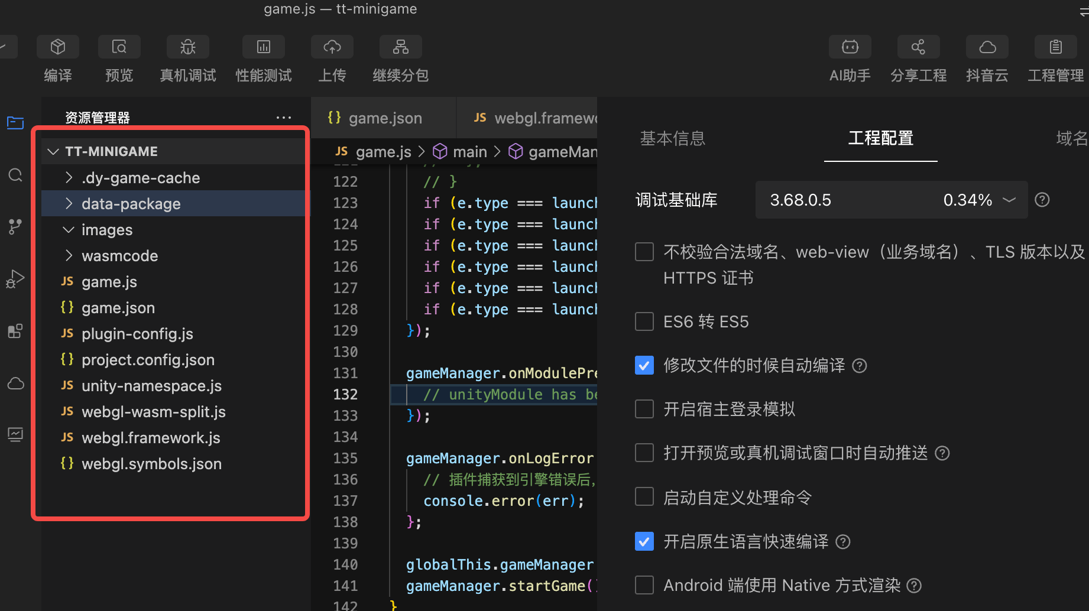Screen dimensions: 1089x611
Task: Click the 编译 (compile) toolbar icon
Action: point(57,47)
